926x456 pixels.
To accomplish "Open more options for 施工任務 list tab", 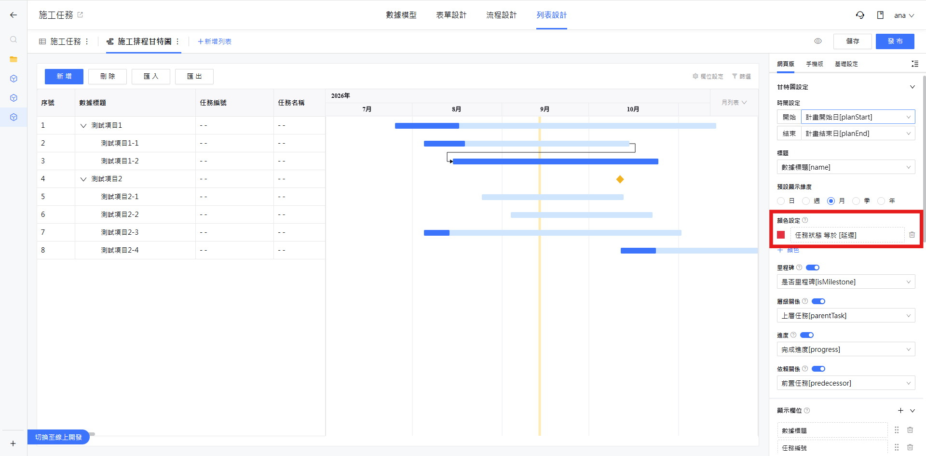I will tap(87, 41).
